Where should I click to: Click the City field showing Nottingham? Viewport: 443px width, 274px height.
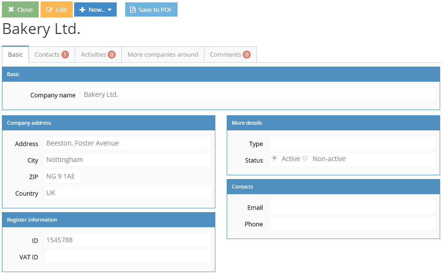coord(128,160)
